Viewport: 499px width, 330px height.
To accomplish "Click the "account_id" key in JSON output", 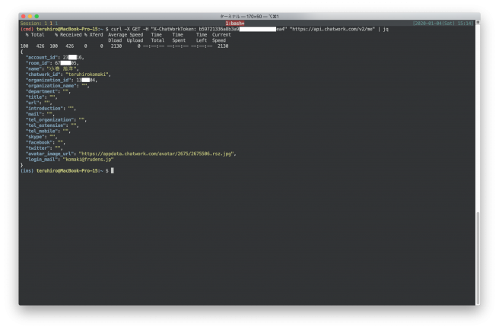I will (x=43, y=57).
